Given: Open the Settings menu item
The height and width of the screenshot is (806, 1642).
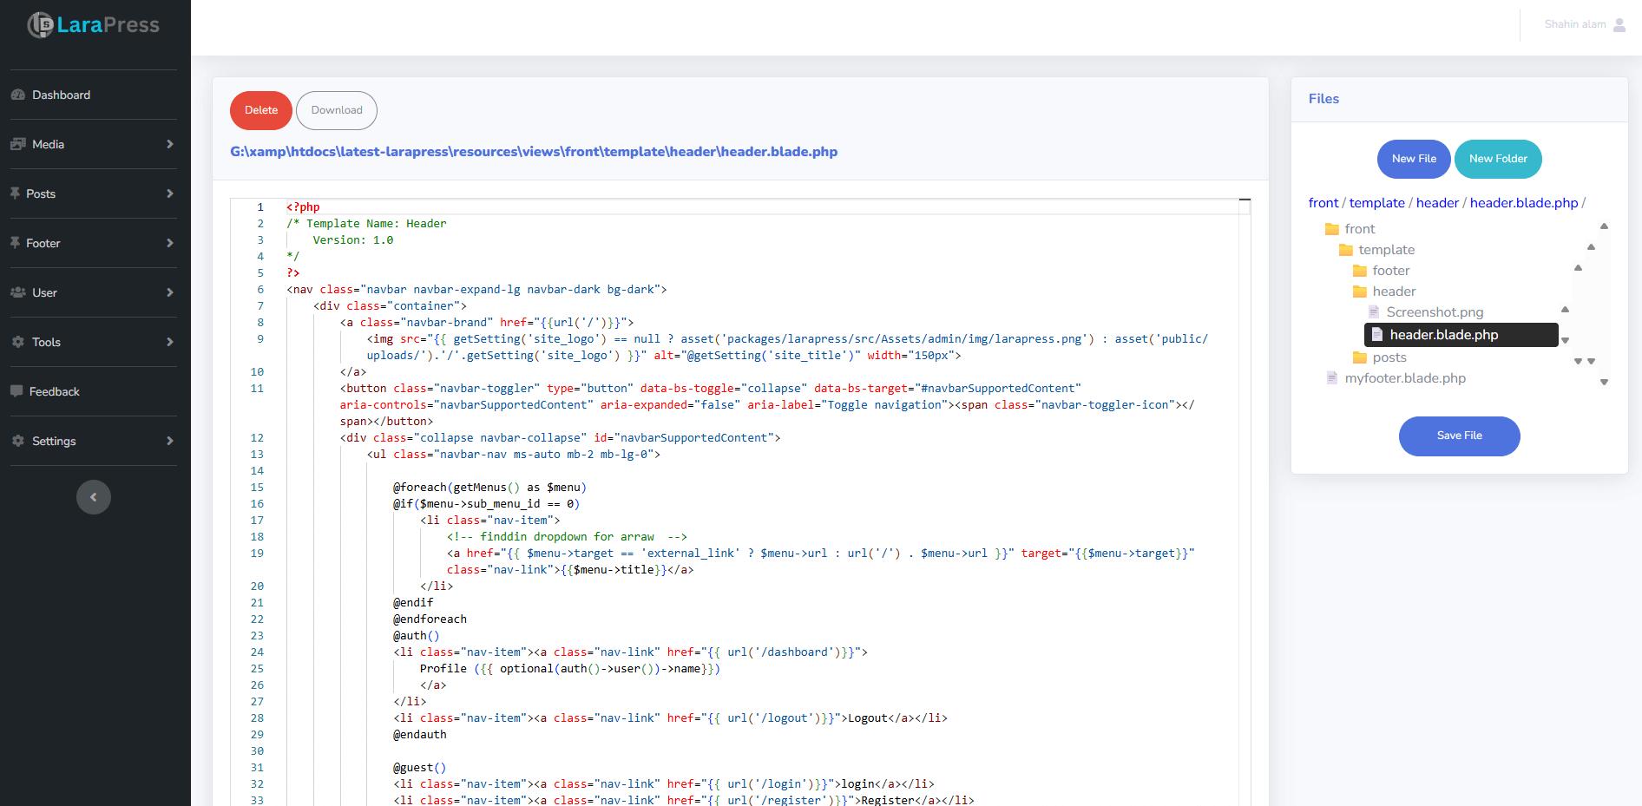Looking at the screenshot, I should (x=54, y=441).
